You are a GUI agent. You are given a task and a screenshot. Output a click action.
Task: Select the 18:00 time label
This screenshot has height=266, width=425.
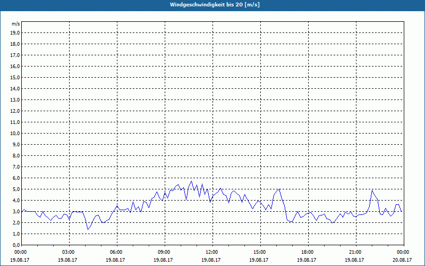pyautogui.click(x=308, y=252)
